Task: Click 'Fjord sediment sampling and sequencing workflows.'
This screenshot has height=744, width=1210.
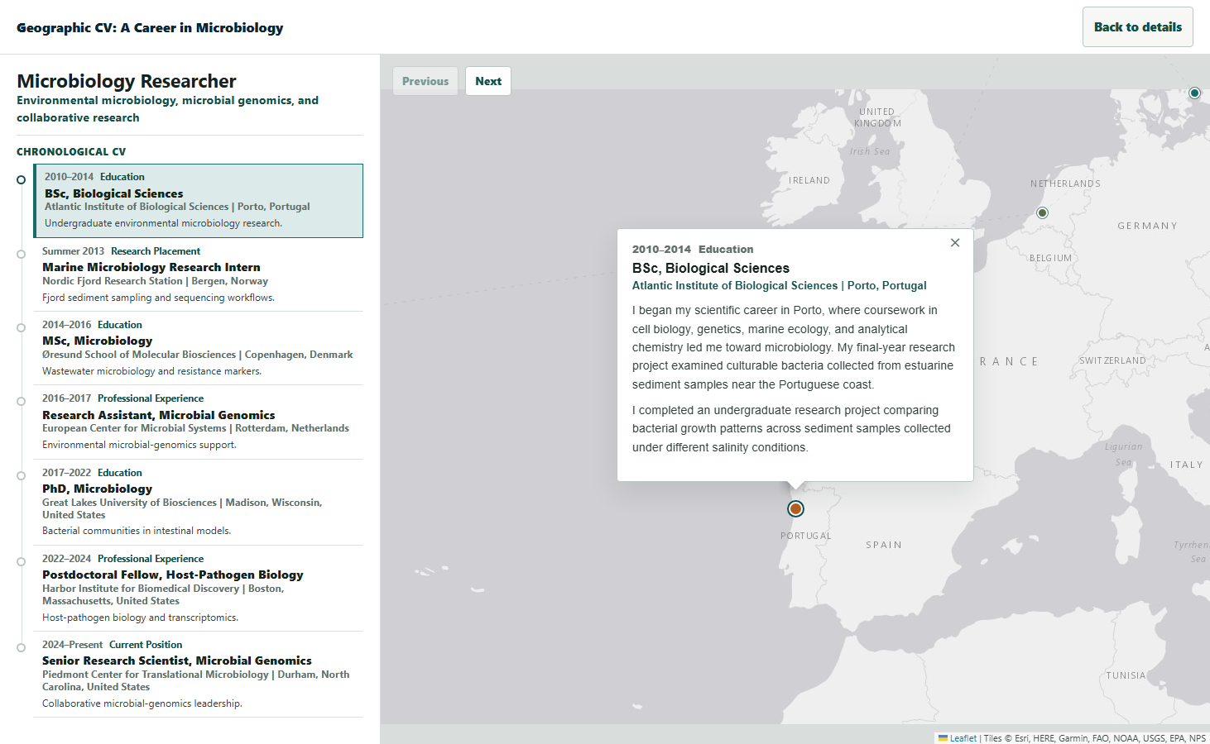Action: [158, 298]
